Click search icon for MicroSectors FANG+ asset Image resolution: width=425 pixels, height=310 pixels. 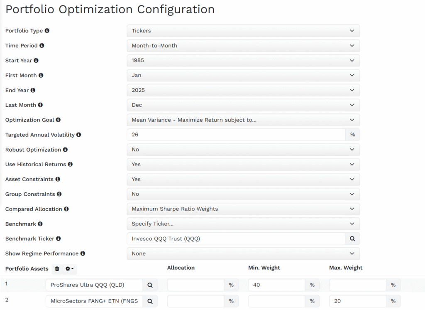point(150,301)
